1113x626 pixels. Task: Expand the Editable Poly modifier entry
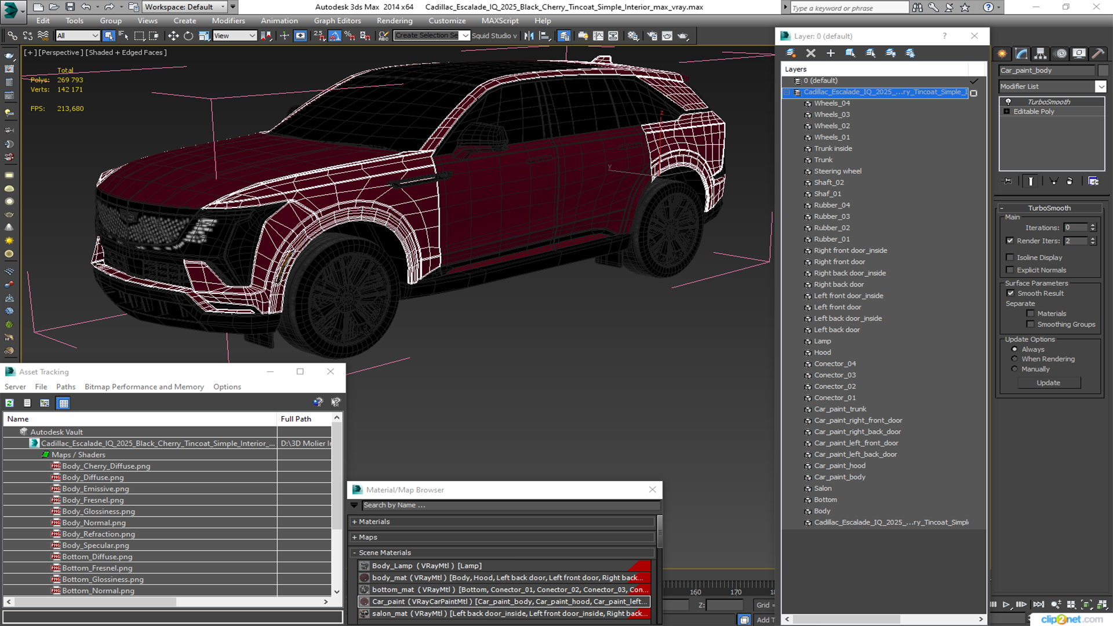pyautogui.click(x=1007, y=112)
